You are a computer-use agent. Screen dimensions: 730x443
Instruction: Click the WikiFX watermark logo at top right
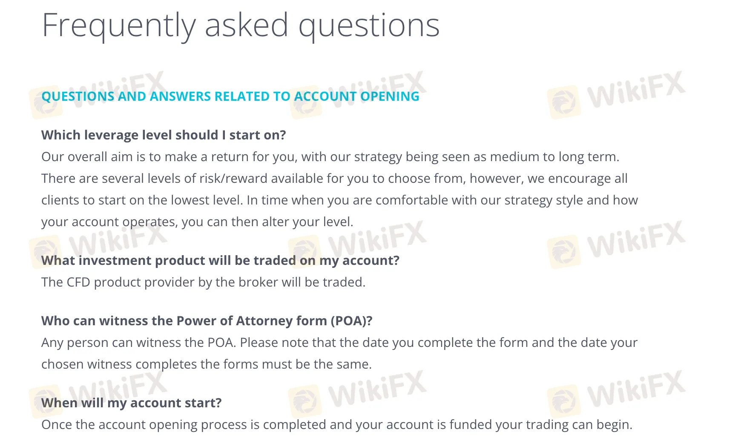tap(616, 94)
